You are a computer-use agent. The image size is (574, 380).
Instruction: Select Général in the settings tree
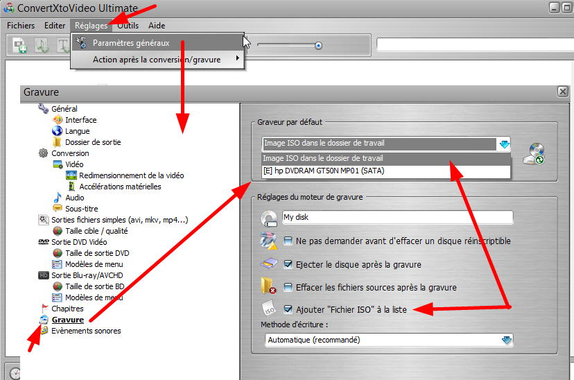click(64, 109)
